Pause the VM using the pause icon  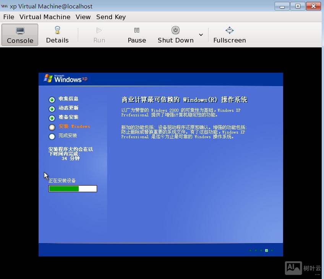click(x=137, y=30)
